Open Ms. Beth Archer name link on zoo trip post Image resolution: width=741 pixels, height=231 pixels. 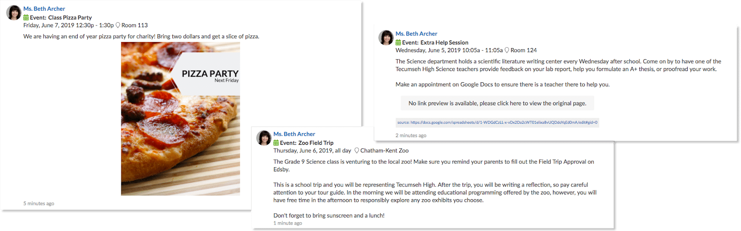click(294, 134)
